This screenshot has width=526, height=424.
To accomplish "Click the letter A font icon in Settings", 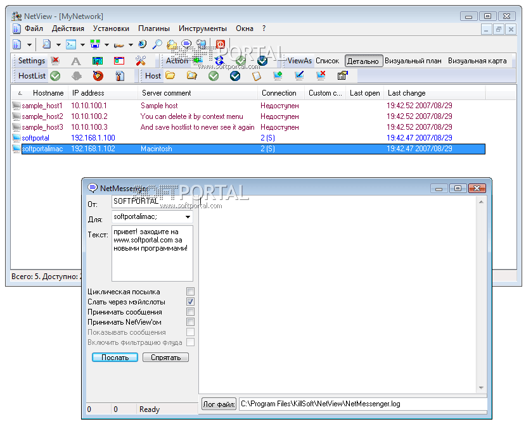I will coord(76,61).
